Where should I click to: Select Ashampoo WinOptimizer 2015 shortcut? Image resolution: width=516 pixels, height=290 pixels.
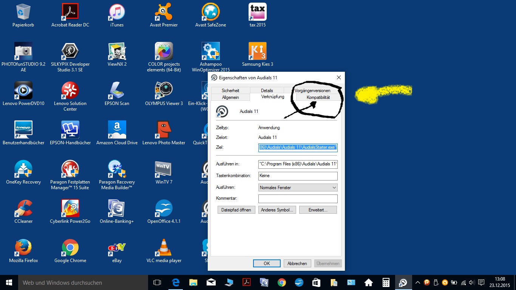(x=211, y=57)
